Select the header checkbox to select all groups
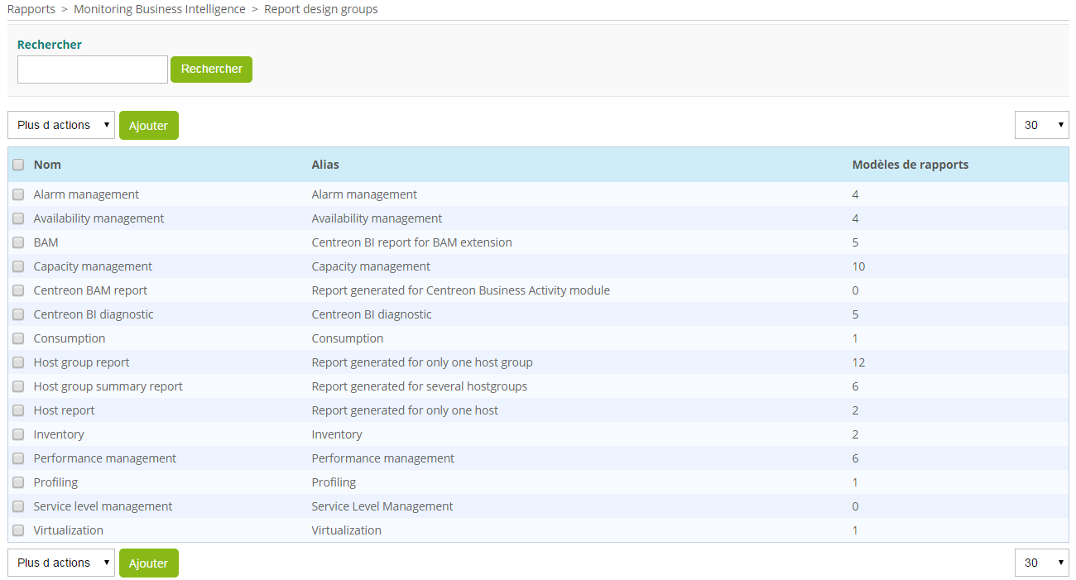Screen dimensions: 1076x580 pos(18,165)
